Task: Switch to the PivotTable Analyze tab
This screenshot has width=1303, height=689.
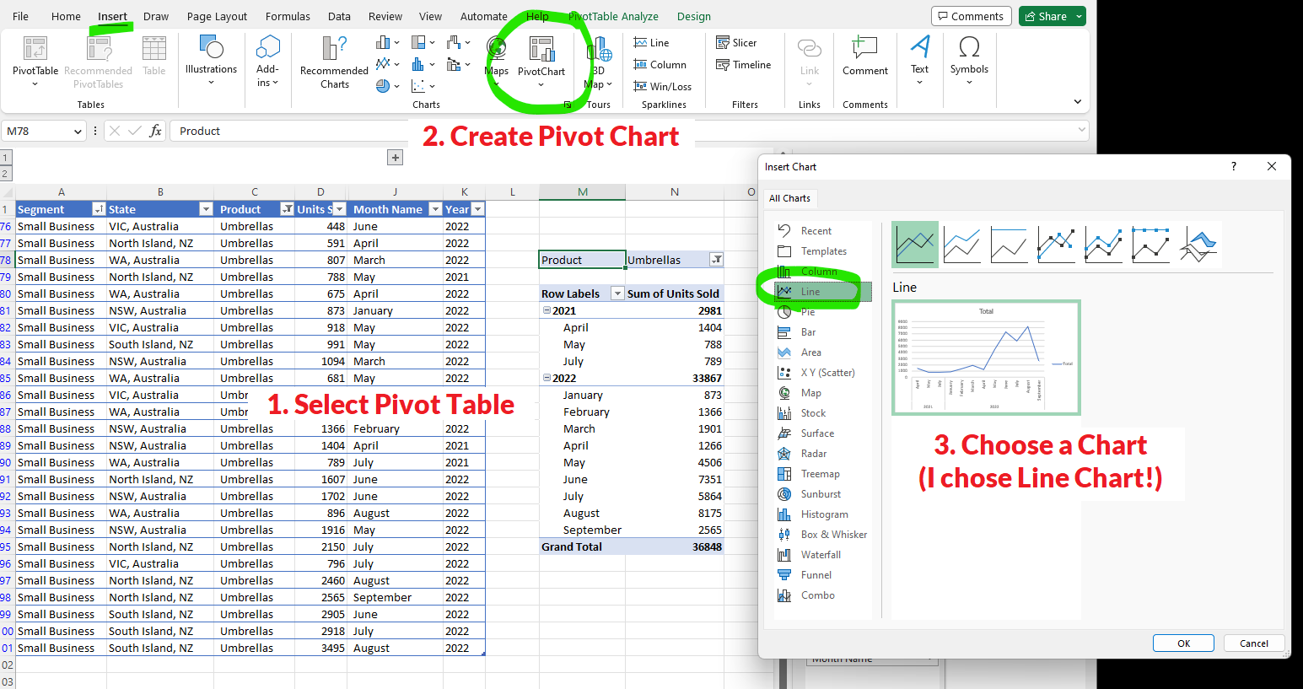Action: pos(613,16)
